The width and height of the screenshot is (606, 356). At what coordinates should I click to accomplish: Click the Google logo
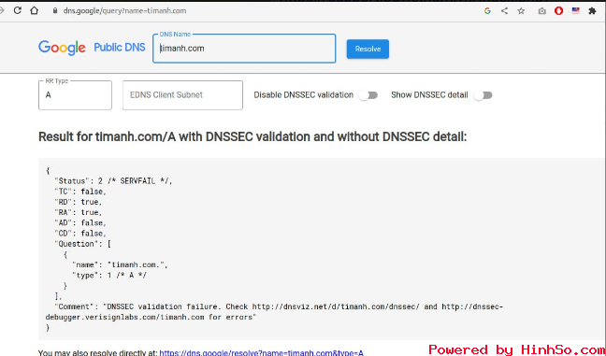(x=62, y=48)
